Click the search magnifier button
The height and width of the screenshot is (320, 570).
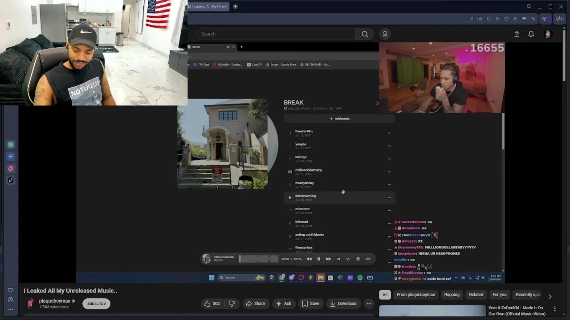coord(365,34)
